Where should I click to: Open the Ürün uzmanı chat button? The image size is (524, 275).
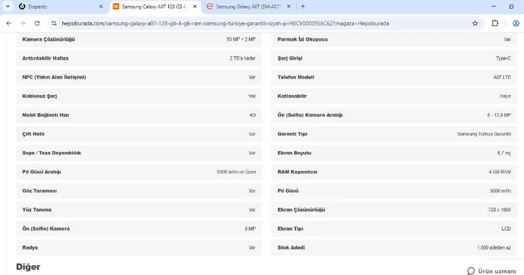click(492, 271)
